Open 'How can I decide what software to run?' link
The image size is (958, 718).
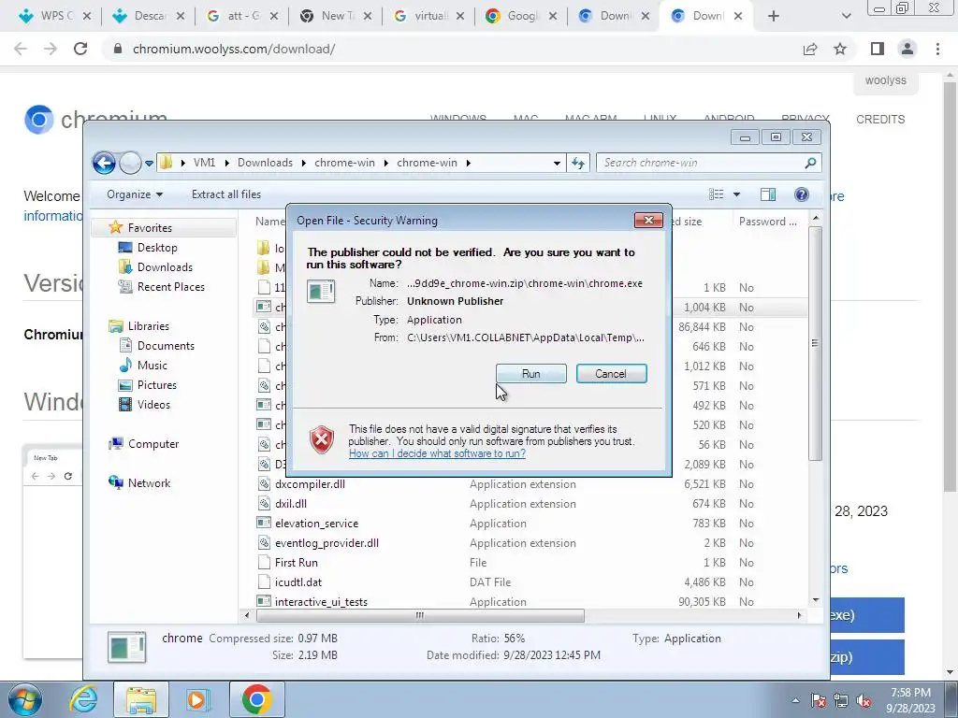coord(437,453)
